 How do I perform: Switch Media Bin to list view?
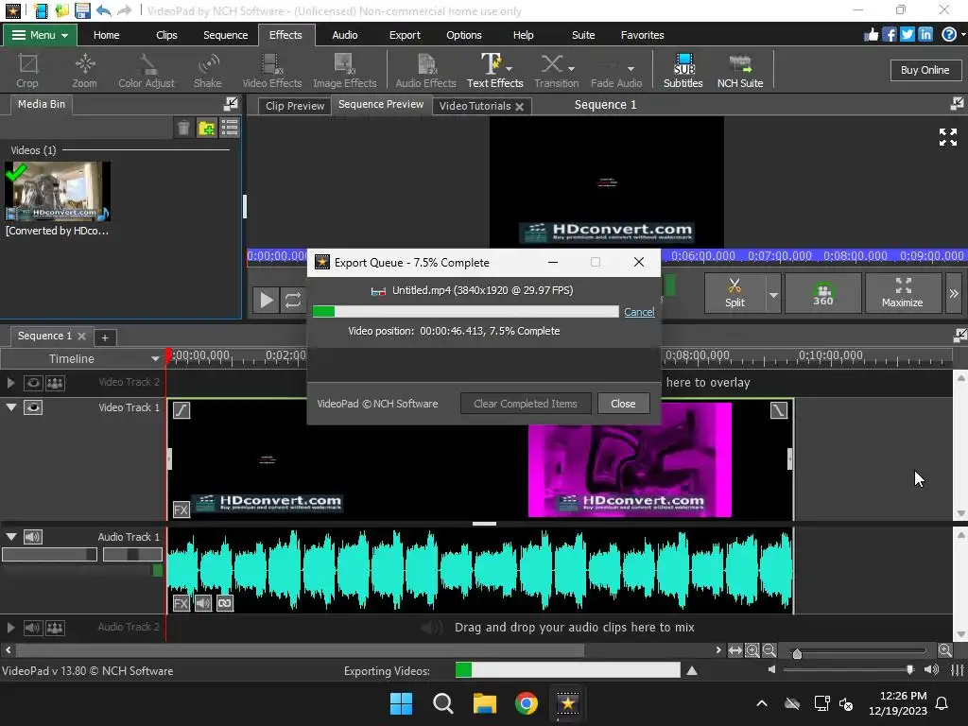click(229, 128)
